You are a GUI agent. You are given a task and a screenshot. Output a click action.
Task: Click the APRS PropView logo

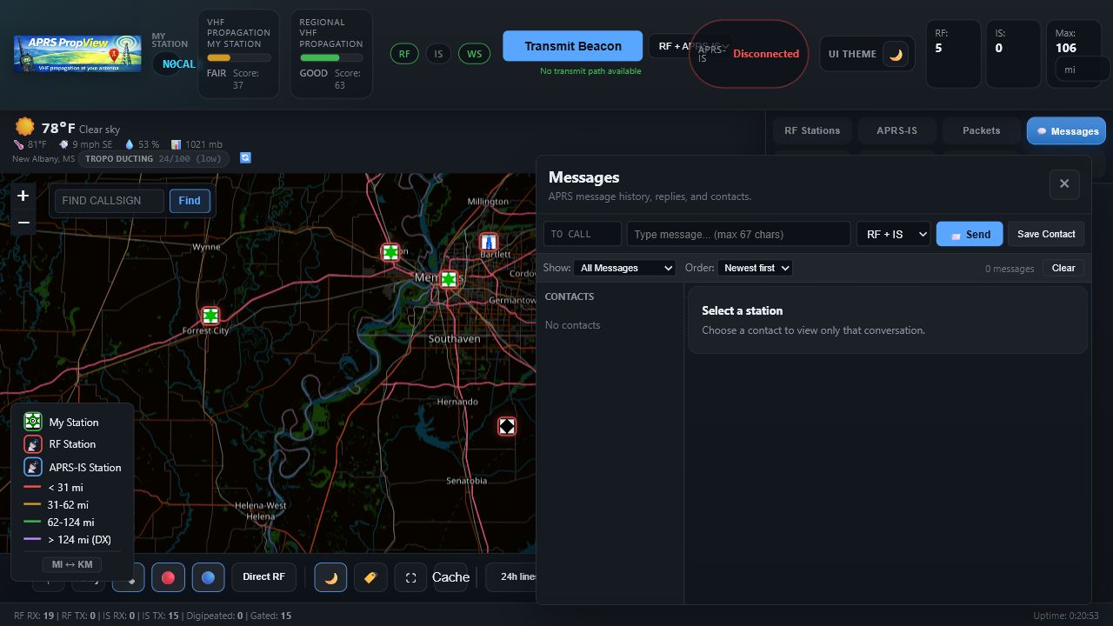click(x=77, y=54)
